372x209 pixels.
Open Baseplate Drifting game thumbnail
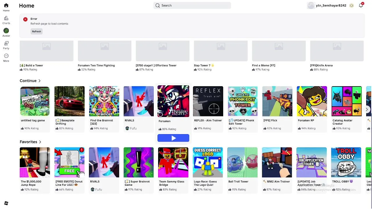click(69, 101)
